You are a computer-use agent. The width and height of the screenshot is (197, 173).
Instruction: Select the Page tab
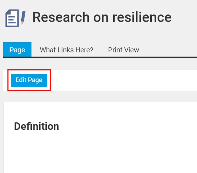click(x=17, y=50)
